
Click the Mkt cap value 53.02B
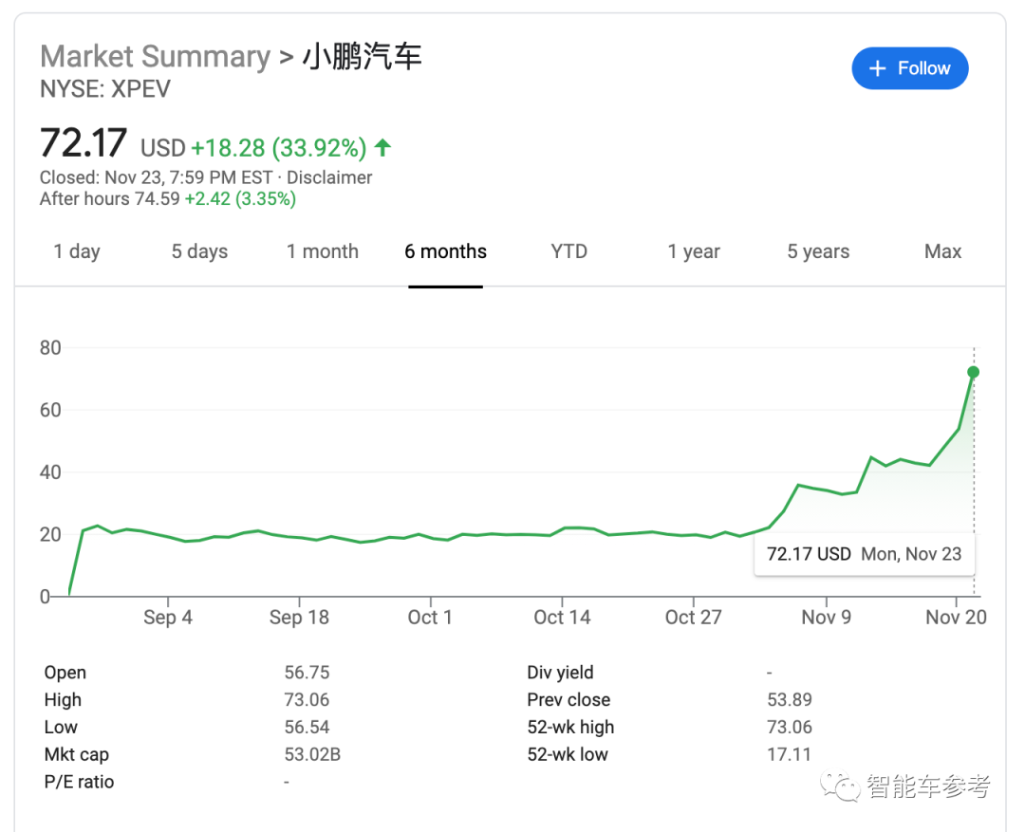pos(312,755)
